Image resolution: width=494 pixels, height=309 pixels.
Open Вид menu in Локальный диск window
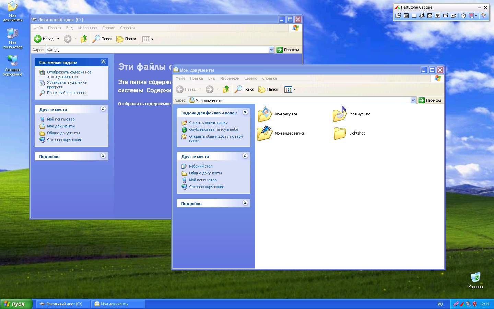69,28
